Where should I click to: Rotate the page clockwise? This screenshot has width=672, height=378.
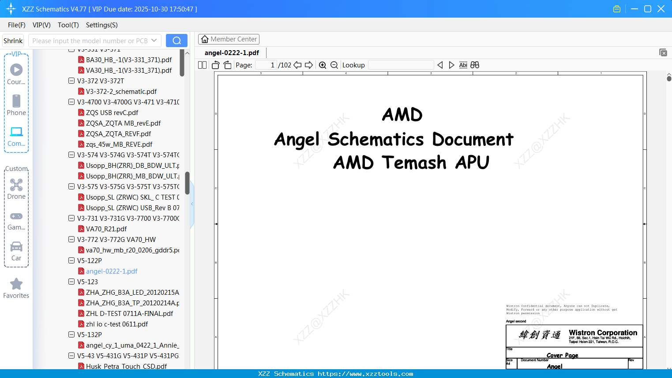pos(227,65)
